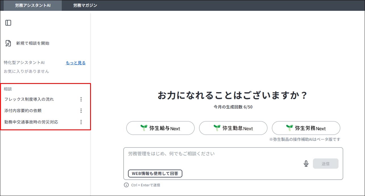Open three-dot menu for フレックス制度導入の流れ
The height and width of the screenshot is (196, 365).
[81, 99]
